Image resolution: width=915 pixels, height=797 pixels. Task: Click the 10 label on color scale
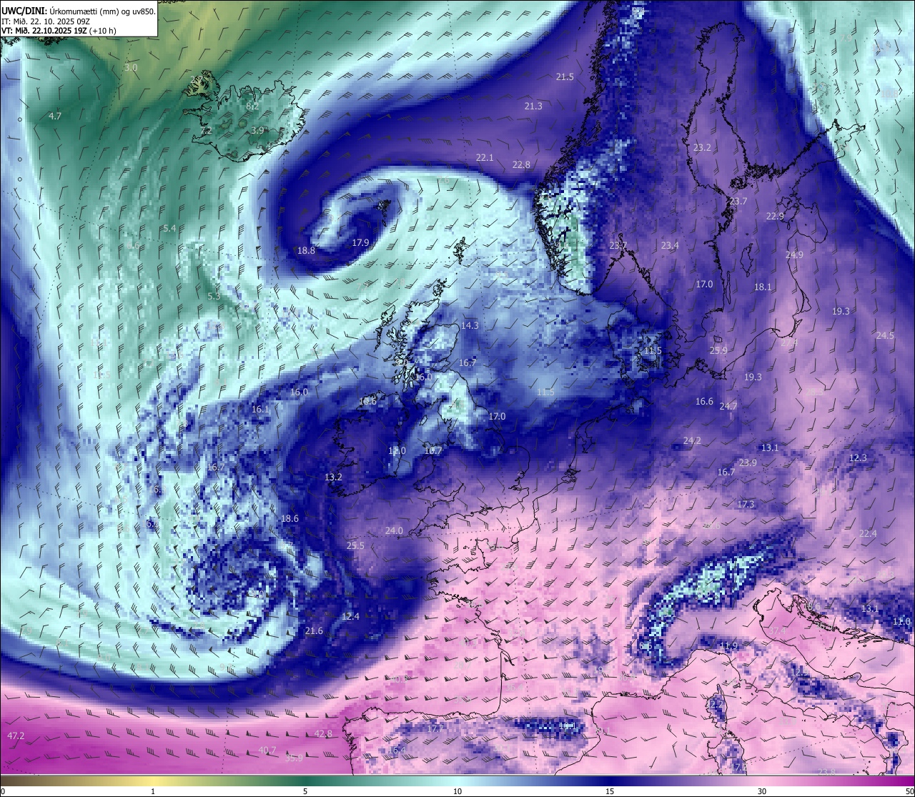(457, 791)
